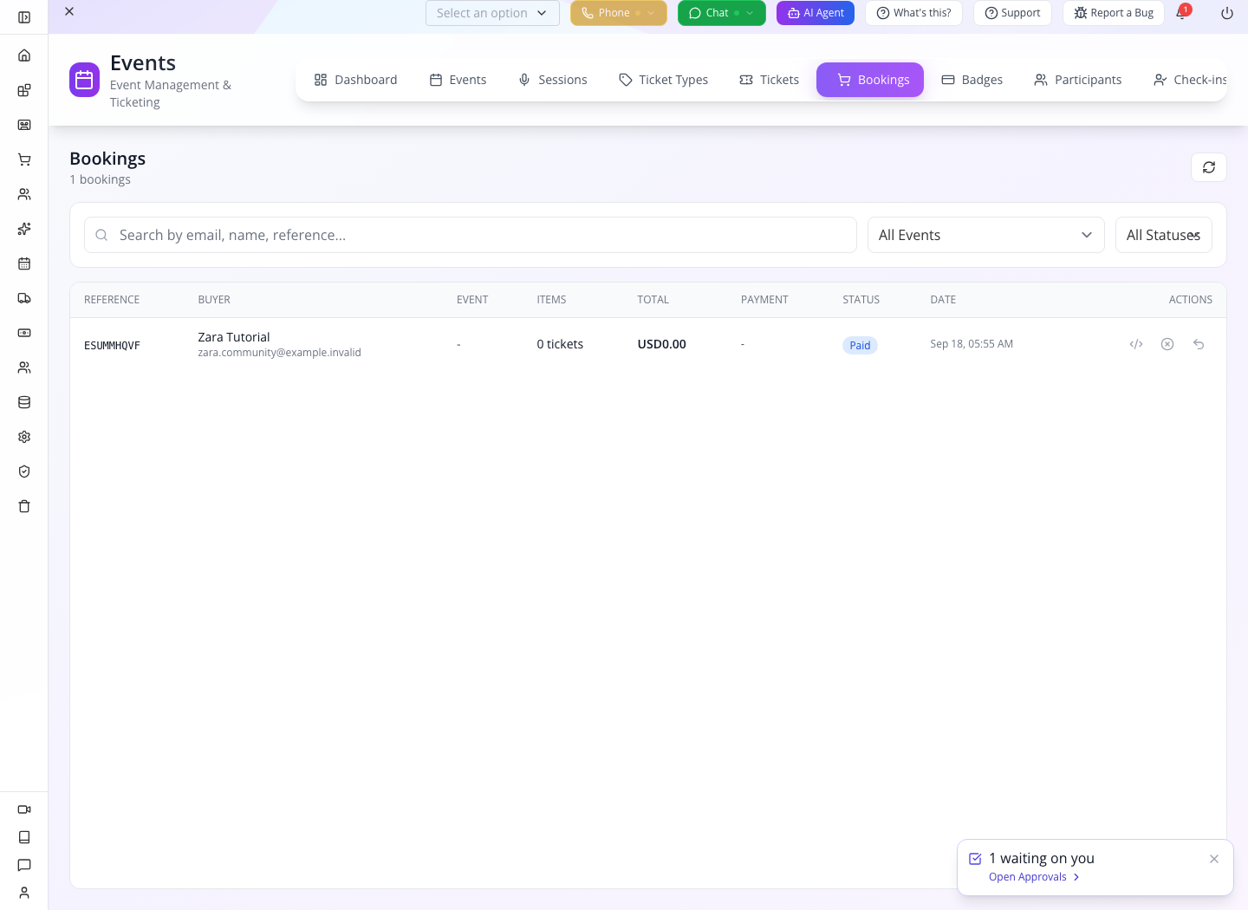This screenshot has height=910, width=1248.
Task: Open the All Statuses filter dropdown
Action: click(1164, 235)
